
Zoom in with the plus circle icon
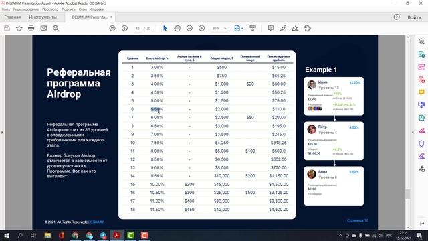[202, 28]
